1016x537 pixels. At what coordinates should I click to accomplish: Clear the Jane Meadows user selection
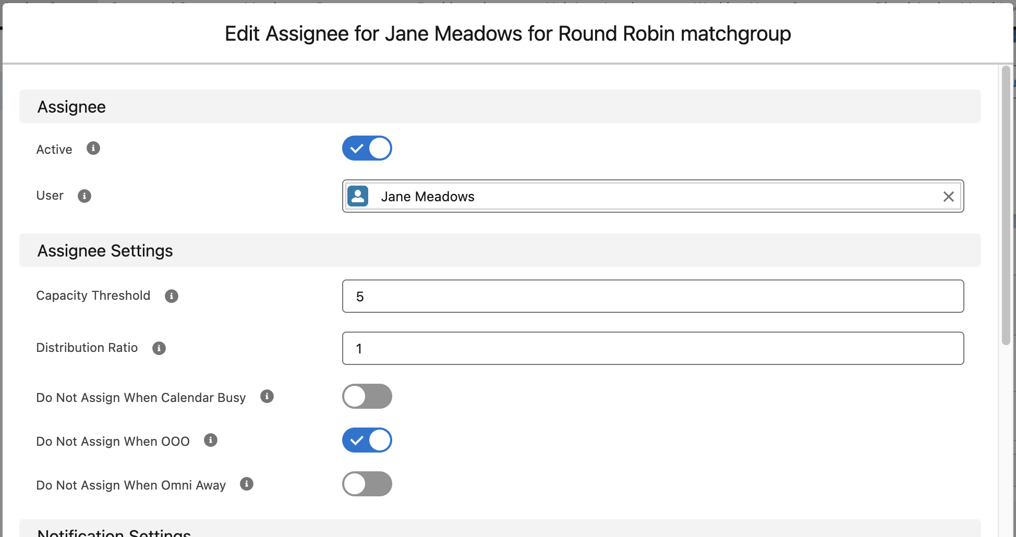[x=949, y=197]
